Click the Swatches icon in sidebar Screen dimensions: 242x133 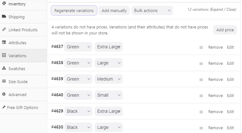(4, 69)
